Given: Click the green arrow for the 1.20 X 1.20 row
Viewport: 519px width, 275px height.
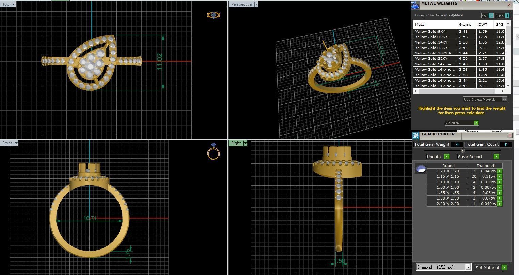Looking at the screenshot, I should (x=500, y=171).
